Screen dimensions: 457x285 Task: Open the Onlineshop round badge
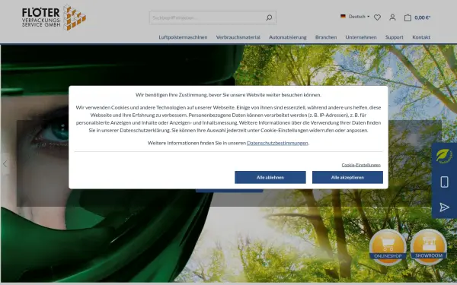click(x=388, y=247)
